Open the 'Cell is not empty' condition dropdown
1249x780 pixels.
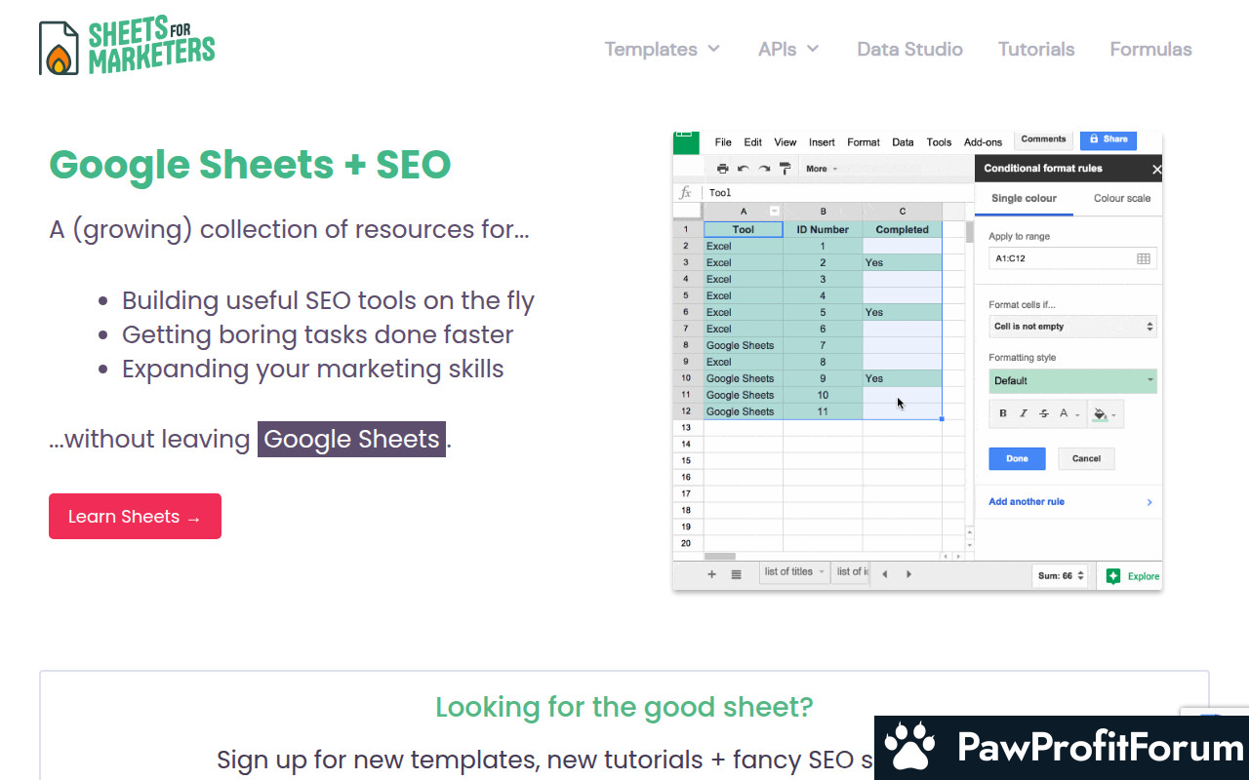1071,327
